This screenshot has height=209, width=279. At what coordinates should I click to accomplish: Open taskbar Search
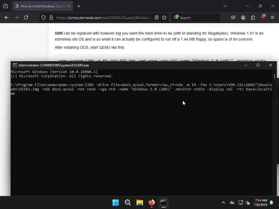pyautogui.click(x=128, y=202)
